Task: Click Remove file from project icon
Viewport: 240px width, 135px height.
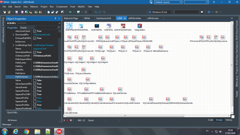Action: click(40, 12)
